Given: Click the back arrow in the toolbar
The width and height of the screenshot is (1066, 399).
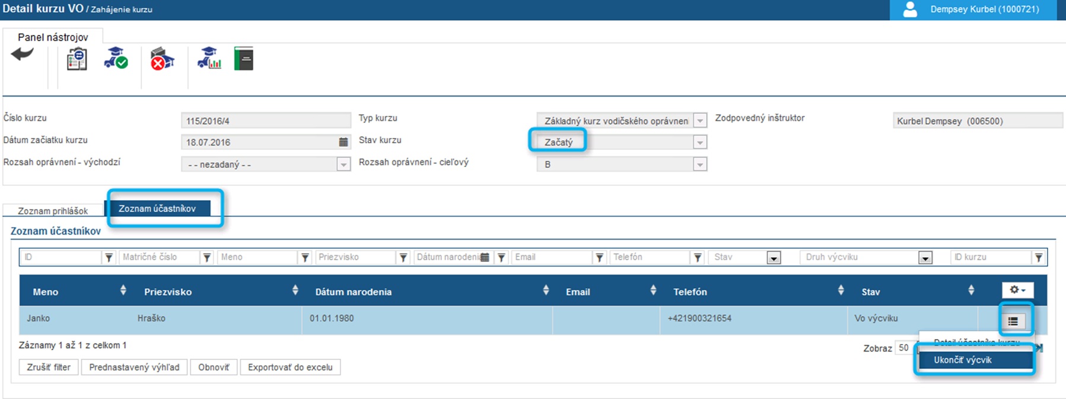Looking at the screenshot, I should click(23, 55).
